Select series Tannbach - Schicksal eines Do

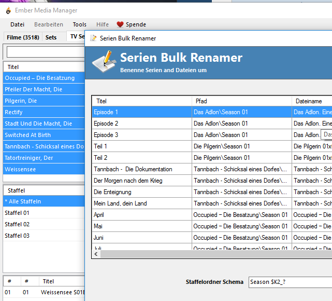(44, 146)
